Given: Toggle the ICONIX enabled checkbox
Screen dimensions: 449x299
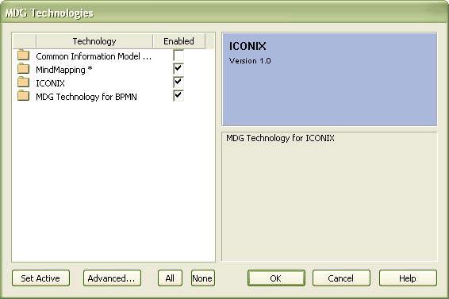Looking at the screenshot, I should [178, 82].
